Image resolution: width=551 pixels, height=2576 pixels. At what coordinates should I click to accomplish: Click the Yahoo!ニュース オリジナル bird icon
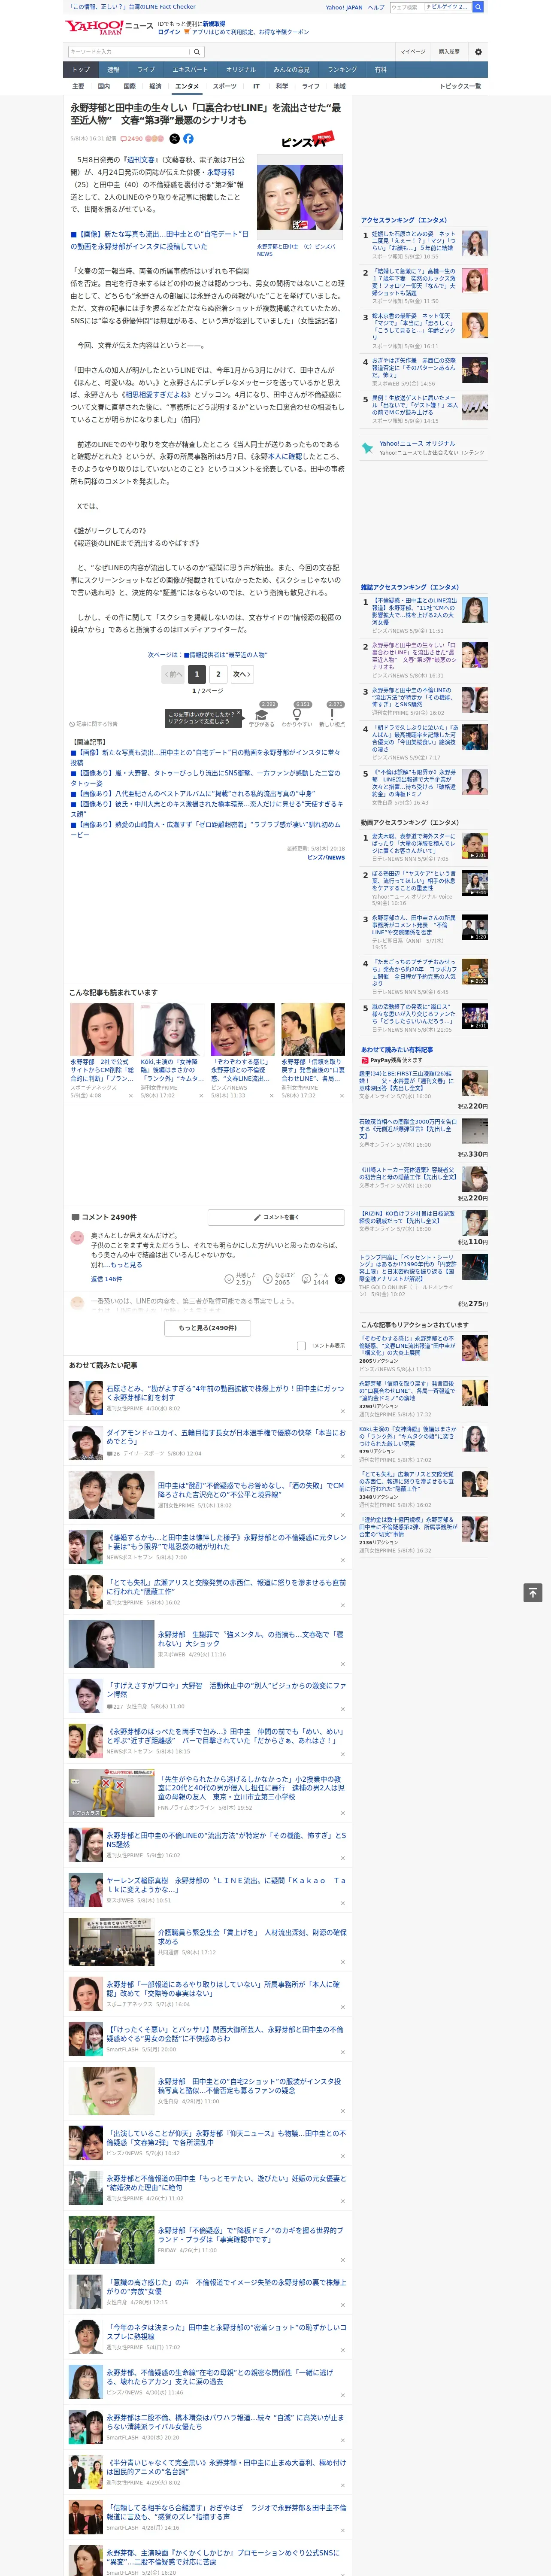tap(368, 447)
